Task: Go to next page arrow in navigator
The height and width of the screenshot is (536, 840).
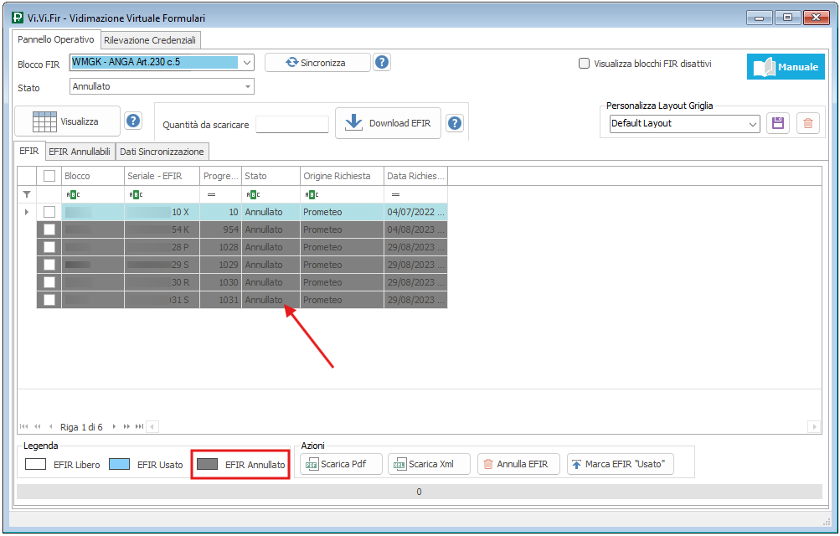Action: coord(115,427)
